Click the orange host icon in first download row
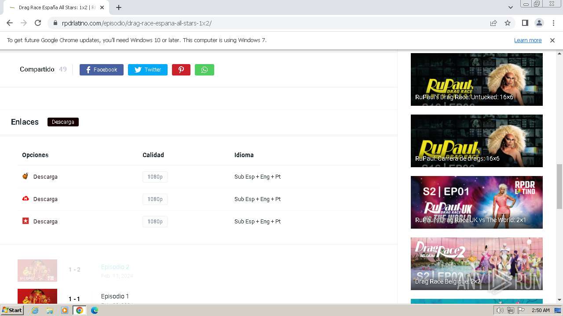The width and height of the screenshot is (563, 316). [x=26, y=176]
